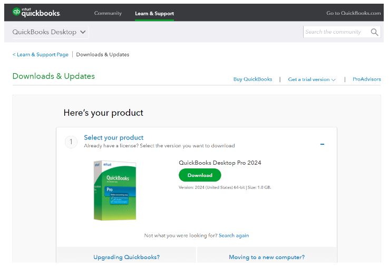
Task: Open the Community tab
Action: click(x=108, y=13)
